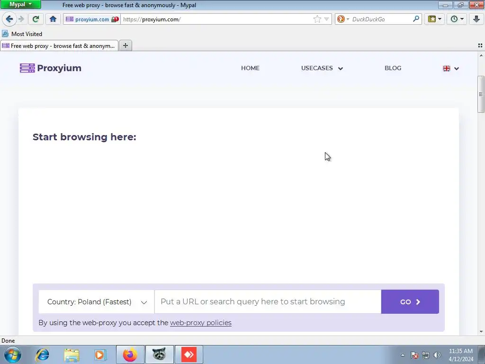Focus the URL or search query field
485x364 pixels.
[268, 302]
